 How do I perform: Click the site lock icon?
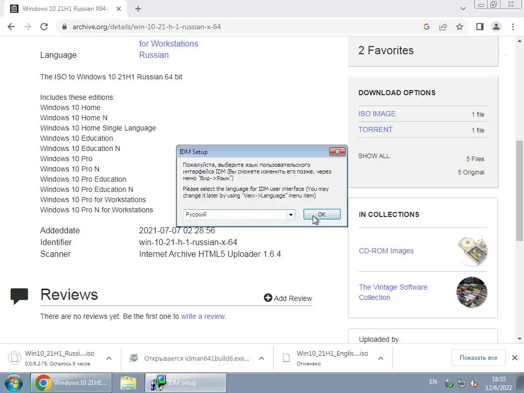pos(64,27)
